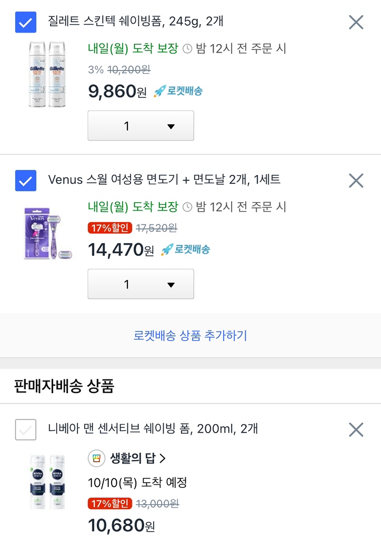
Task: Remove Venus razor set from cart
Action: coord(356,181)
